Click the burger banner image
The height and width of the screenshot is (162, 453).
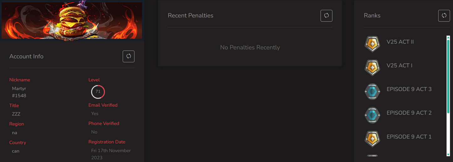pos(71,21)
